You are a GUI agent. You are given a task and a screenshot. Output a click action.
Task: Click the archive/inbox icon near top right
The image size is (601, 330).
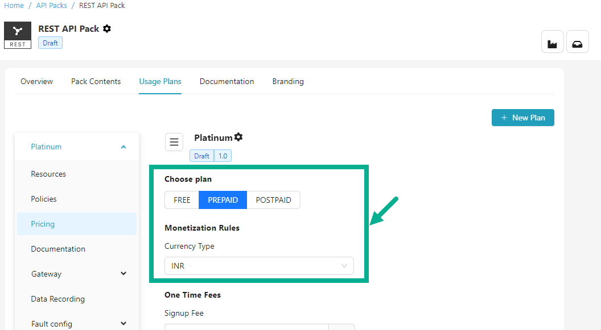[x=578, y=41]
